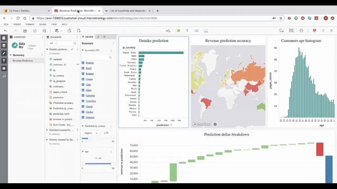
Task: Uncheck the China filter checkbox
Action: [x=83, y=90]
